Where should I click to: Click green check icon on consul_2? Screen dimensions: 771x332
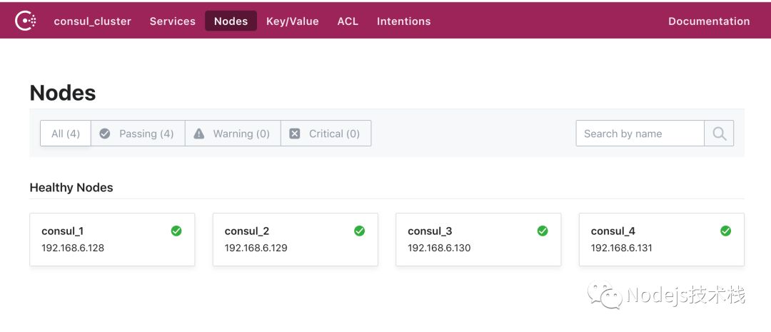360,231
